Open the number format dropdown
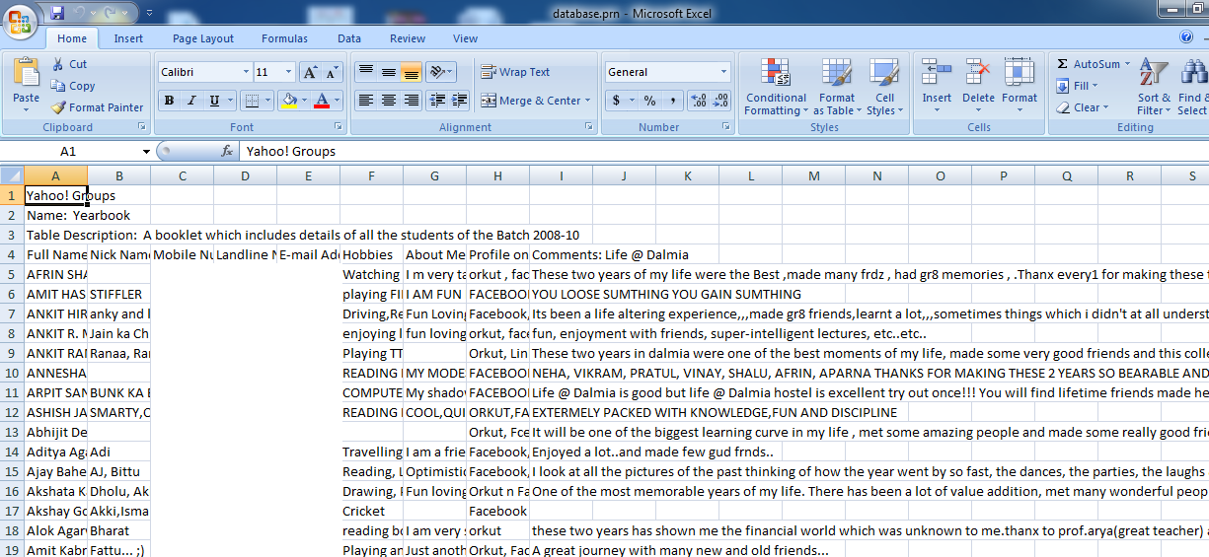 (x=723, y=72)
